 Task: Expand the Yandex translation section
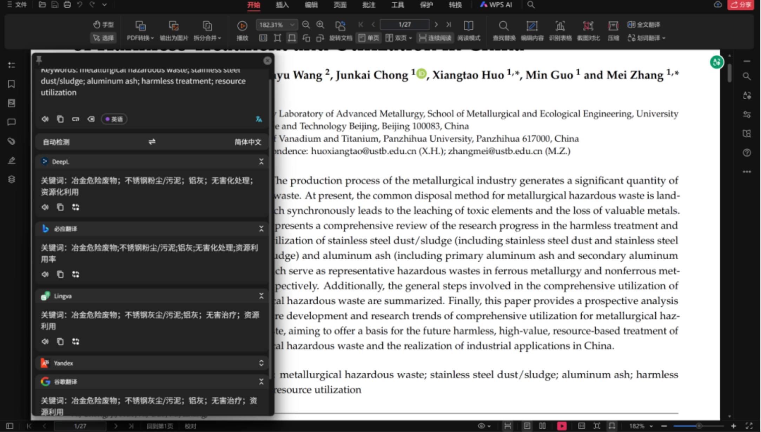261,363
